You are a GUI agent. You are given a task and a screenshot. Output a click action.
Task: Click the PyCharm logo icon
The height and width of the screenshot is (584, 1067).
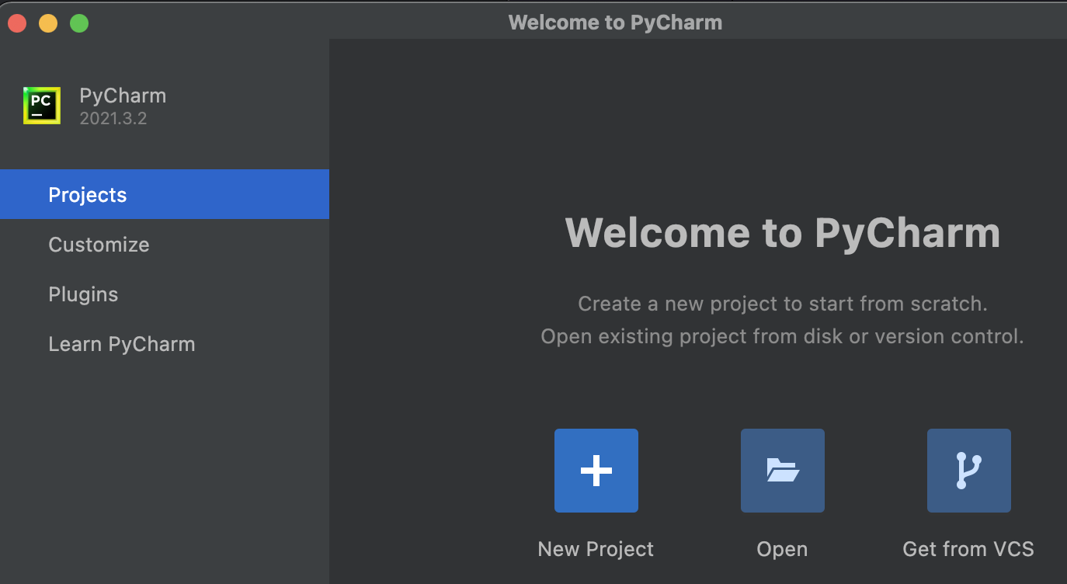pos(42,106)
